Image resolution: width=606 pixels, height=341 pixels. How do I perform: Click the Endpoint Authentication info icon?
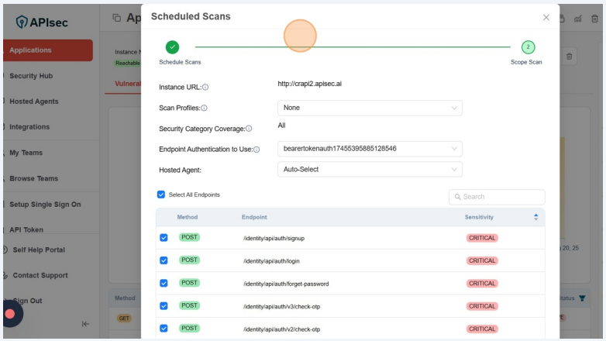tap(257, 150)
